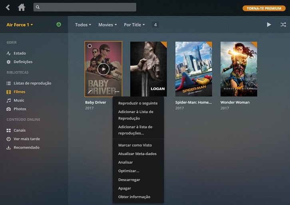Edit Baby Driver with pencil icon
290x205 pixels.
pyautogui.click(x=90, y=92)
